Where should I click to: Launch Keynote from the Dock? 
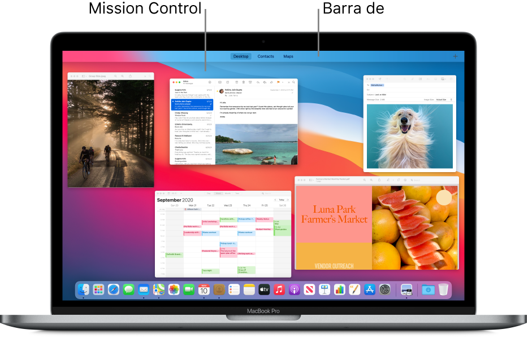pyautogui.click(x=324, y=289)
